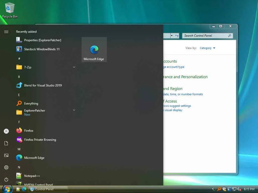This screenshot has height=193, width=258.
Task: Open the network tray icon
Action: point(234,189)
